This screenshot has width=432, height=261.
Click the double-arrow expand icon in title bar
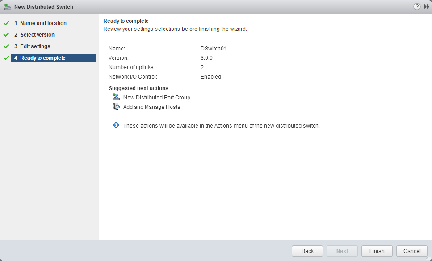(427, 7)
